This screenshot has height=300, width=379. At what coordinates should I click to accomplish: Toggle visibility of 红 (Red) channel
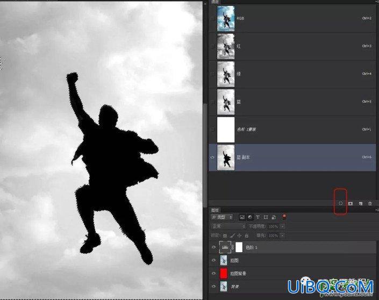pyautogui.click(x=213, y=46)
